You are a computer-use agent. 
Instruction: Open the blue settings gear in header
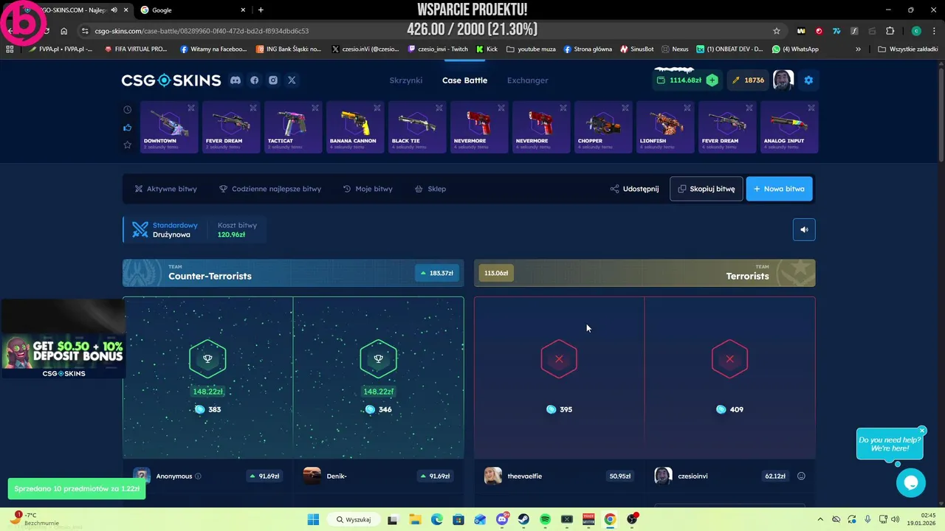[808, 80]
